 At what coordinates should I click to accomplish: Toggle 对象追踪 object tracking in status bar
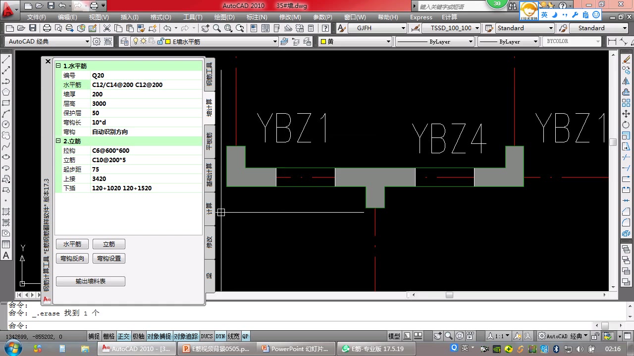[x=186, y=336]
